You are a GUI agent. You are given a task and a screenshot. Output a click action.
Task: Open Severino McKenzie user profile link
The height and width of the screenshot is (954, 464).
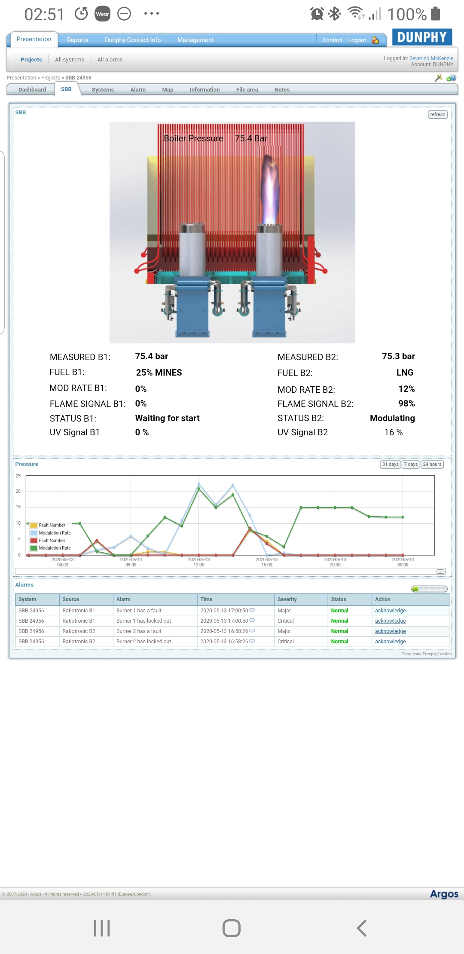(x=431, y=58)
